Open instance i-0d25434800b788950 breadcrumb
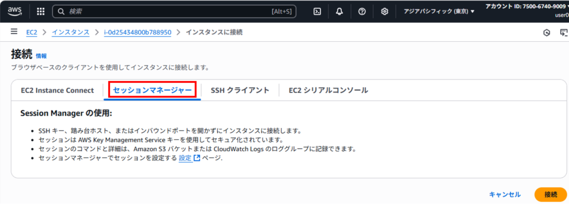 pyautogui.click(x=138, y=32)
